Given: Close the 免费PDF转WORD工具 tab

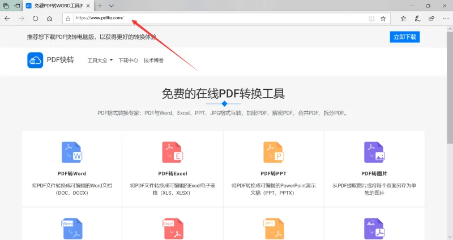Looking at the screenshot, I should click(x=88, y=6).
